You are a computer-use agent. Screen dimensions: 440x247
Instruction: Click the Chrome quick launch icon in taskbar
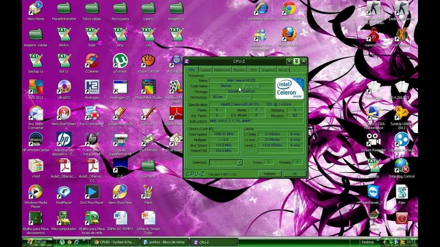(69, 242)
